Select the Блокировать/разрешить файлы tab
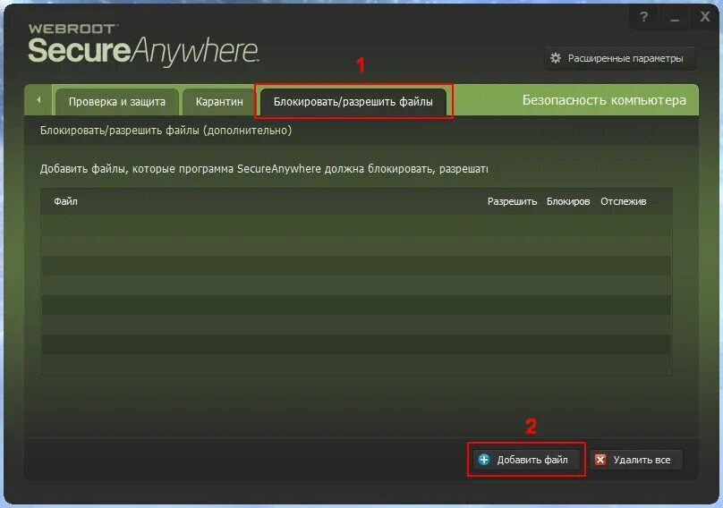723x508 pixels. coord(353,101)
